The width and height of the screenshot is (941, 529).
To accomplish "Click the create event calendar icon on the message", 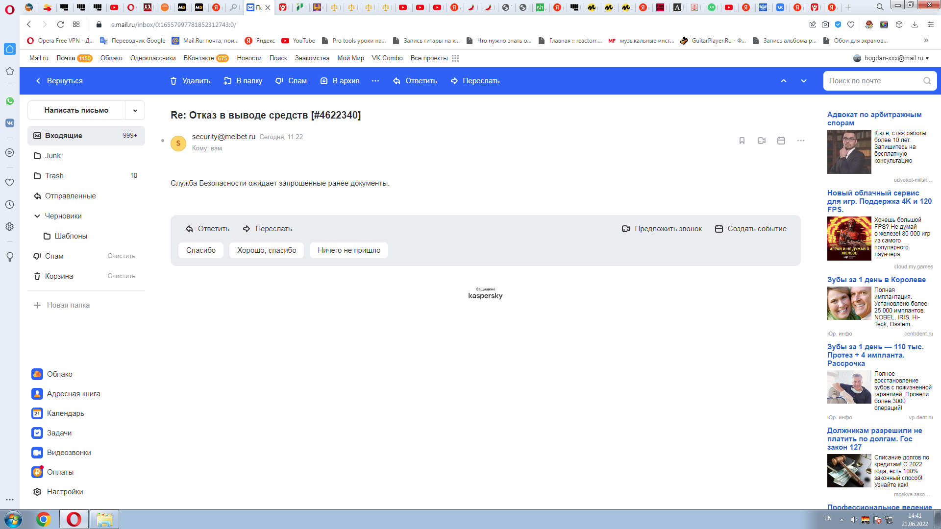I will 781,141.
